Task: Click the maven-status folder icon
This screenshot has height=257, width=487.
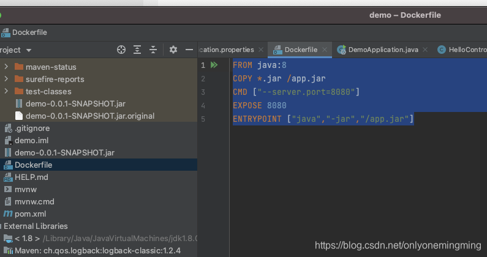Action: tap(19, 67)
